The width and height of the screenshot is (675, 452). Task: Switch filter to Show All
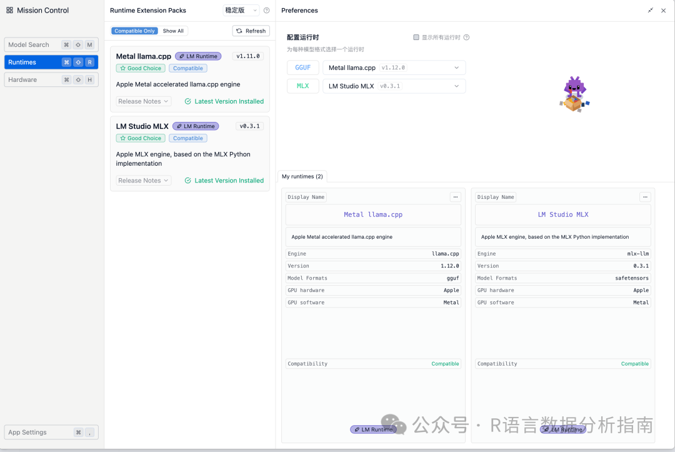click(173, 31)
